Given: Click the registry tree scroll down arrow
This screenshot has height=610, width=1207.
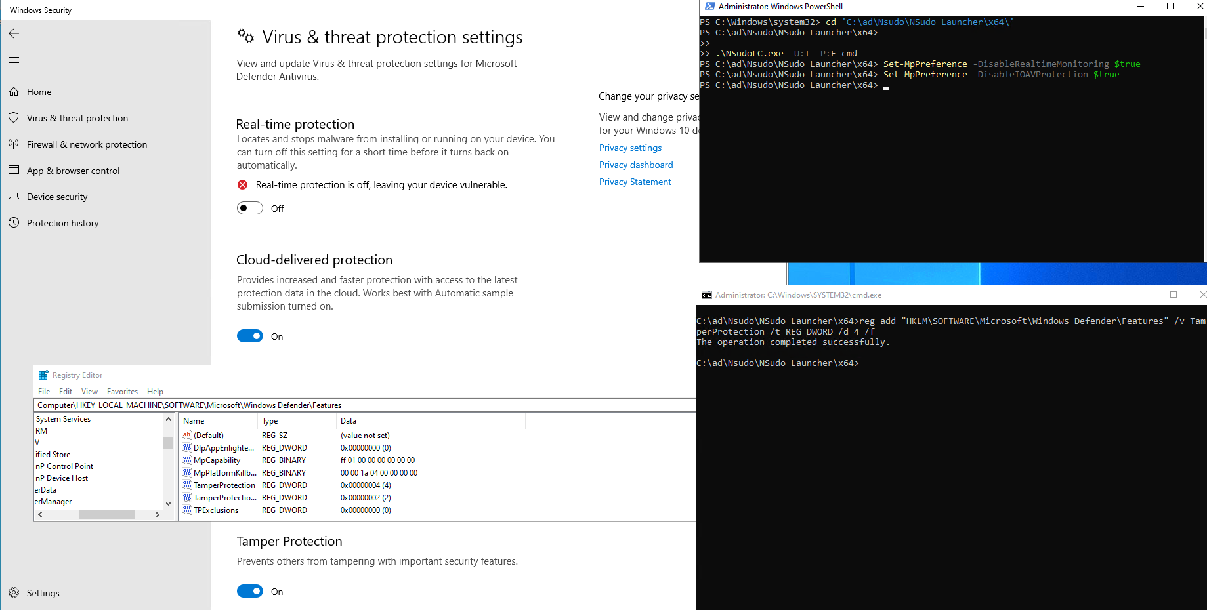Looking at the screenshot, I should tap(169, 504).
